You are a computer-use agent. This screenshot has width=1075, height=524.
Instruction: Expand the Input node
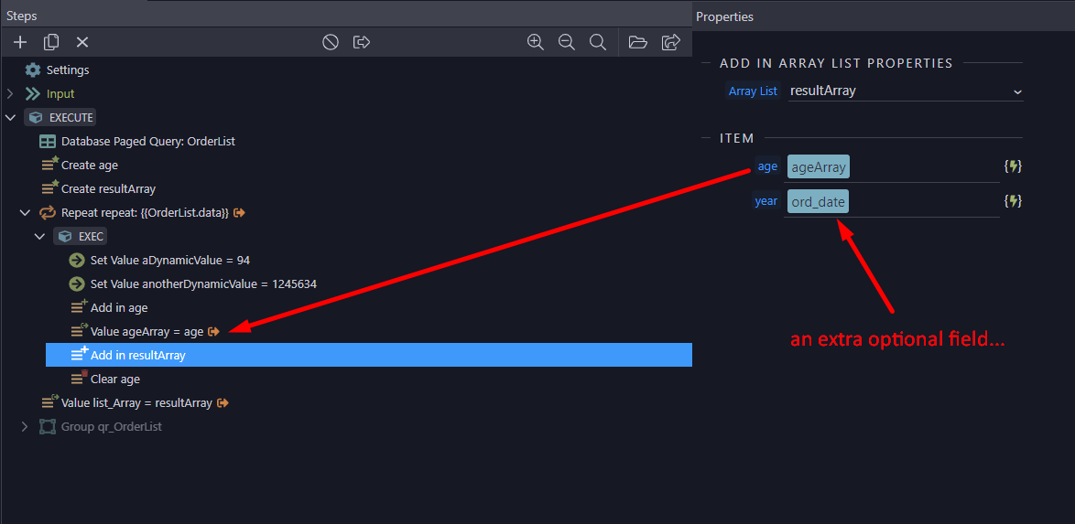point(9,94)
